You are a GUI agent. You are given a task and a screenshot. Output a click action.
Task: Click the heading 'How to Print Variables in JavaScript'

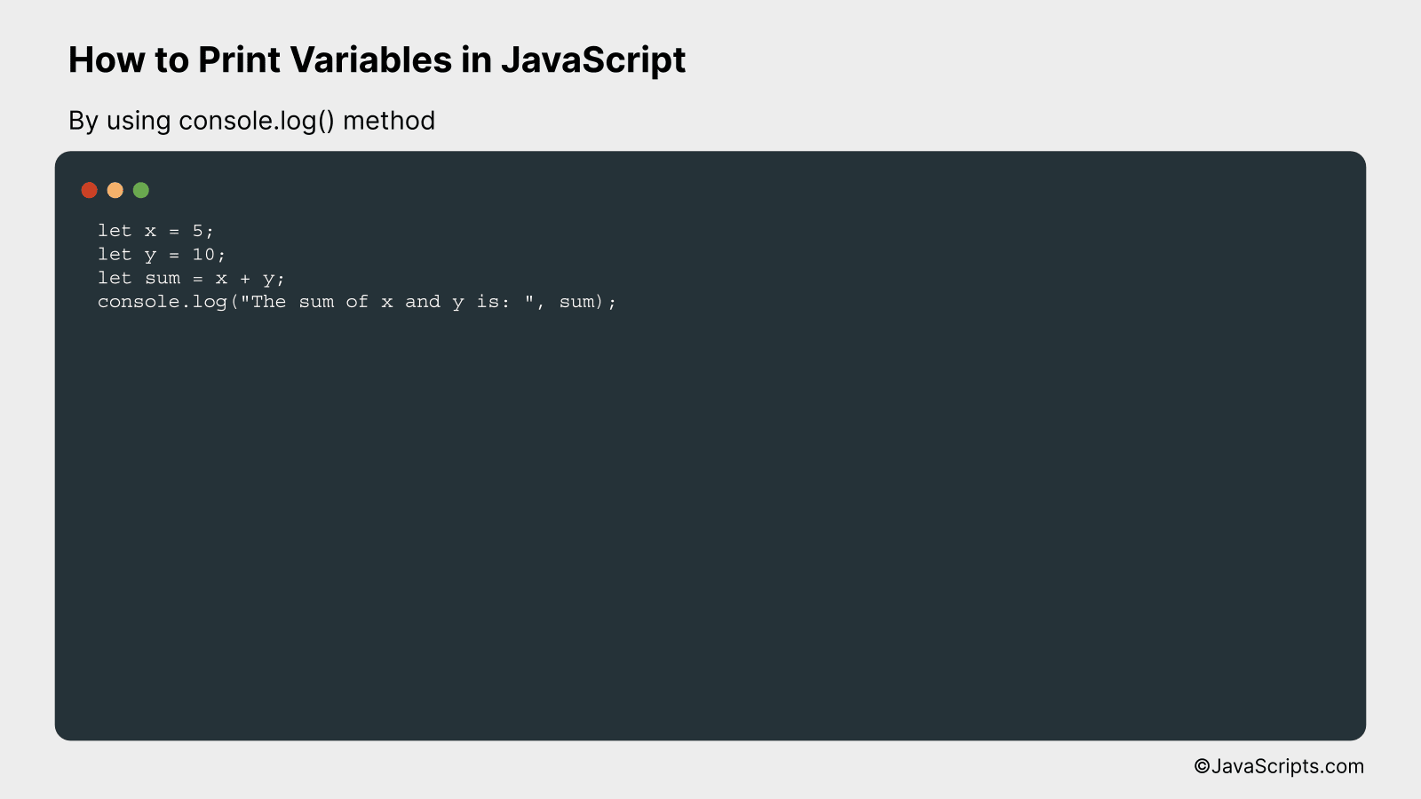(377, 60)
